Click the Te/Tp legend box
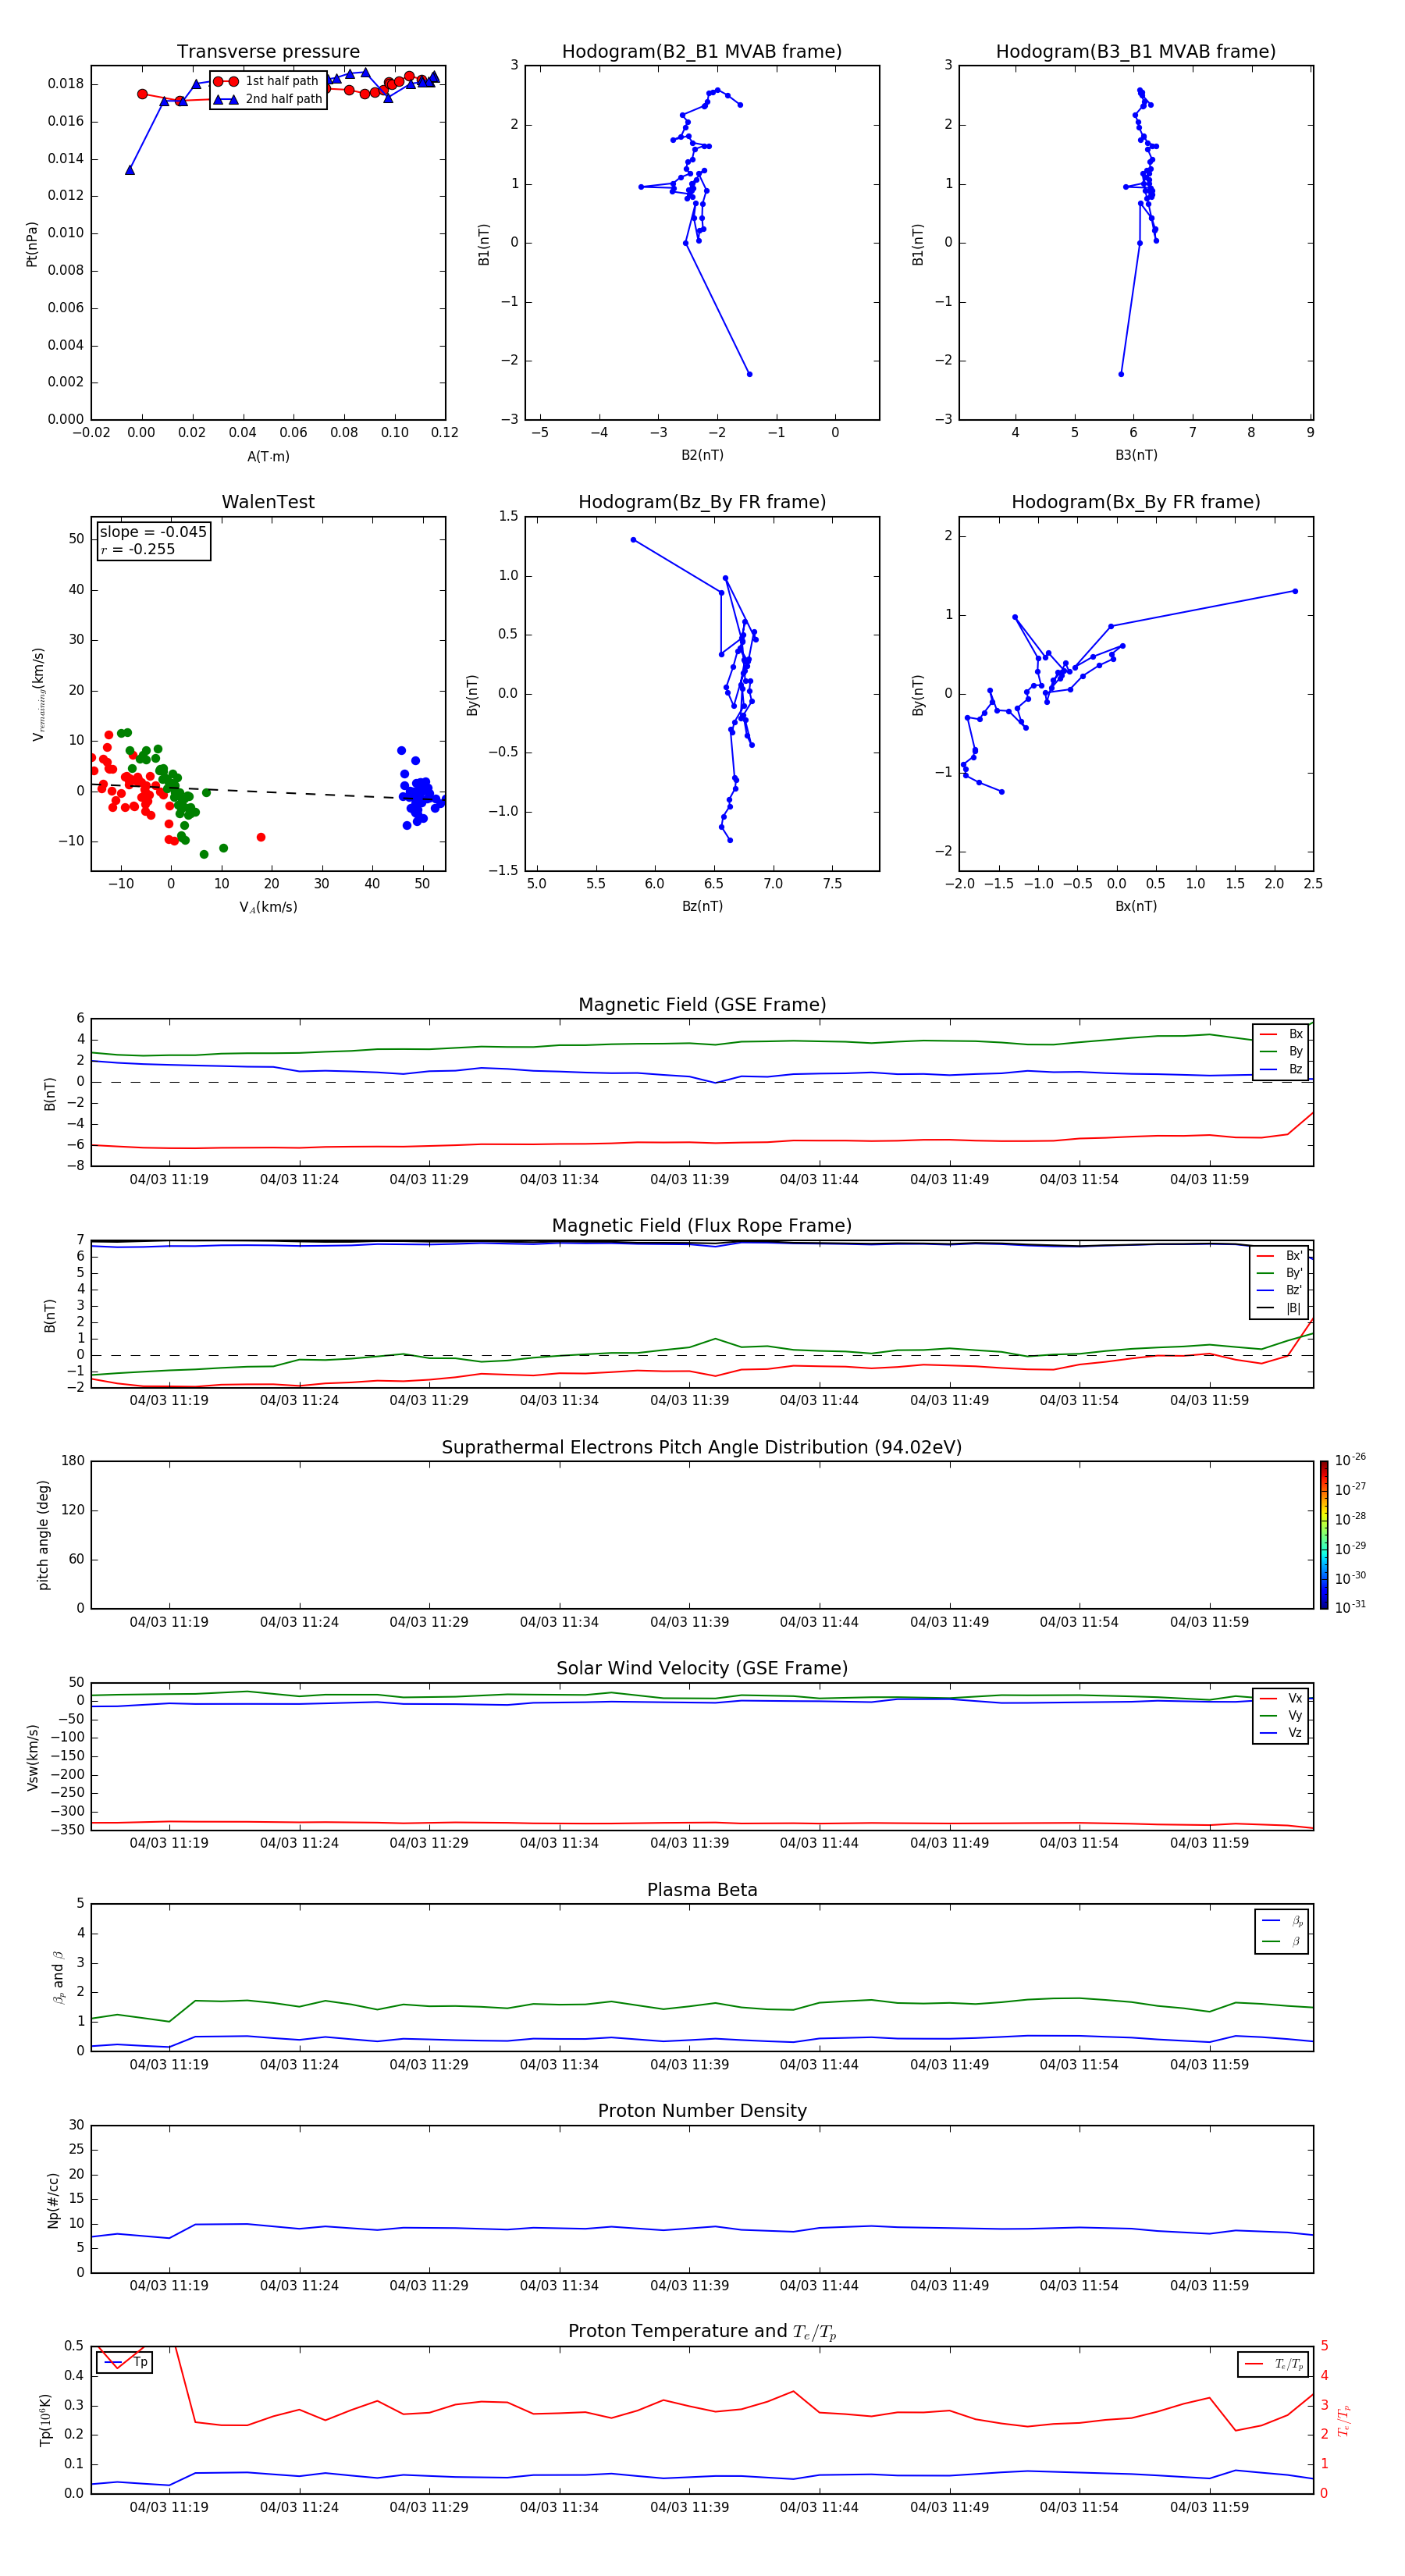The image size is (1405, 2576). (x=1273, y=2364)
